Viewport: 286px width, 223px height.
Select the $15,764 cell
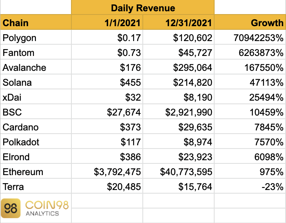coord(179,186)
